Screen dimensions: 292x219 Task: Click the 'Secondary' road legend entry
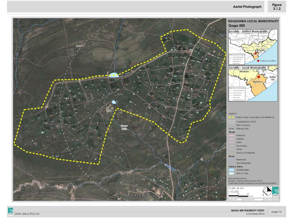tap(242, 146)
